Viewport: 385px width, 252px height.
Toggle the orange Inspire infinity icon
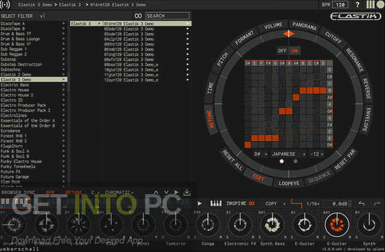(x=251, y=204)
